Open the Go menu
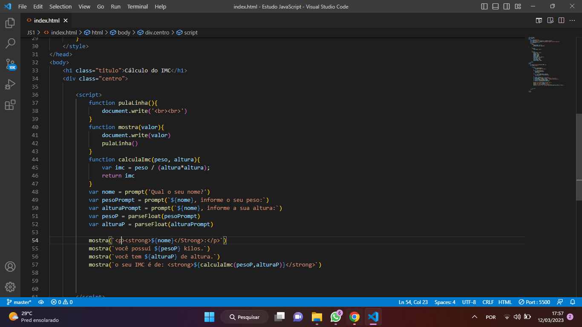The width and height of the screenshot is (582, 327). pos(101,6)
